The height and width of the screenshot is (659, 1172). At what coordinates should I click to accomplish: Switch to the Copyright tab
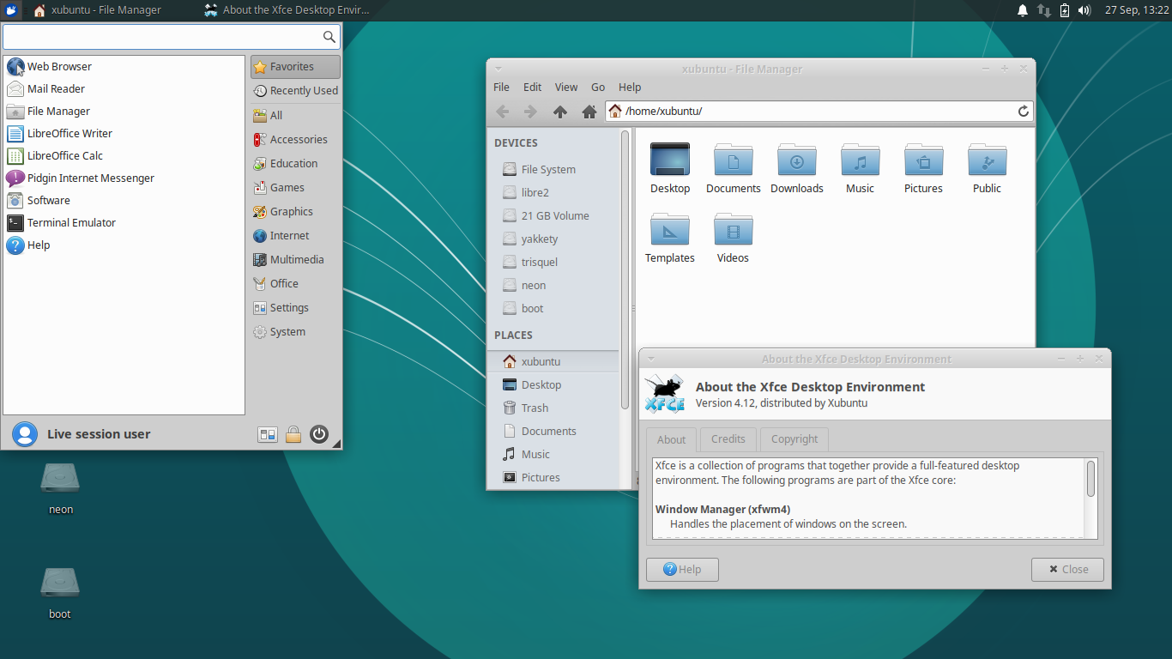pos(794,438)
